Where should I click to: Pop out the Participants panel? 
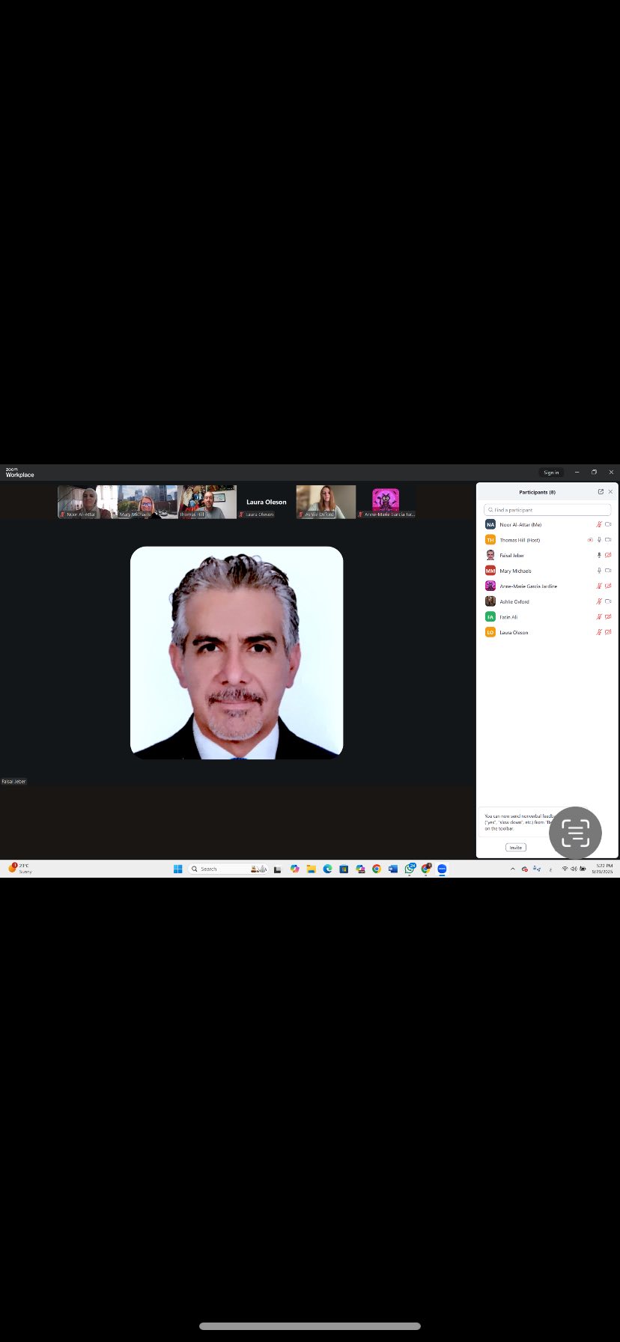pyautogui.click(x=601, y=492)
